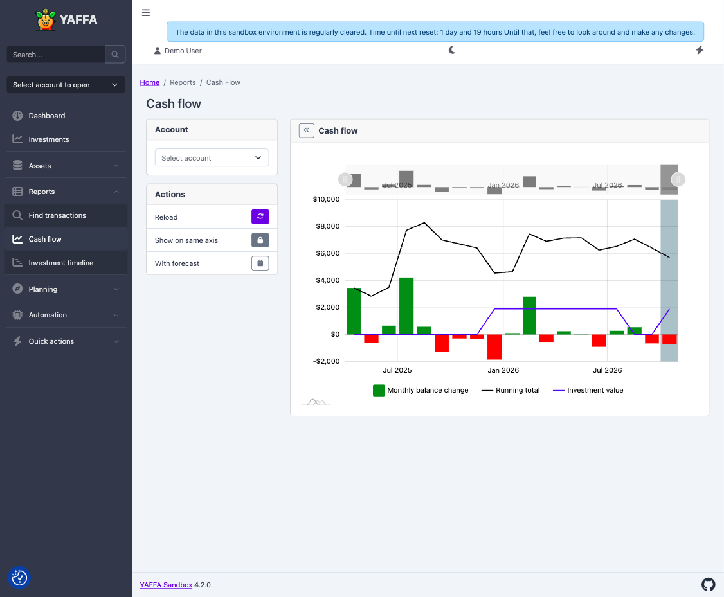Image resolution: width=724 pixels, height=597 pixels.
Task: Click the search magnifier button
Action: (x=115, y=55)
